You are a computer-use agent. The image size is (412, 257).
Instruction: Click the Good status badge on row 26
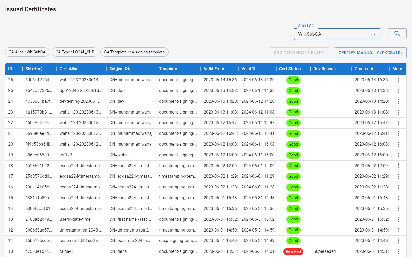pyautogui.click(x=293, y=80)
